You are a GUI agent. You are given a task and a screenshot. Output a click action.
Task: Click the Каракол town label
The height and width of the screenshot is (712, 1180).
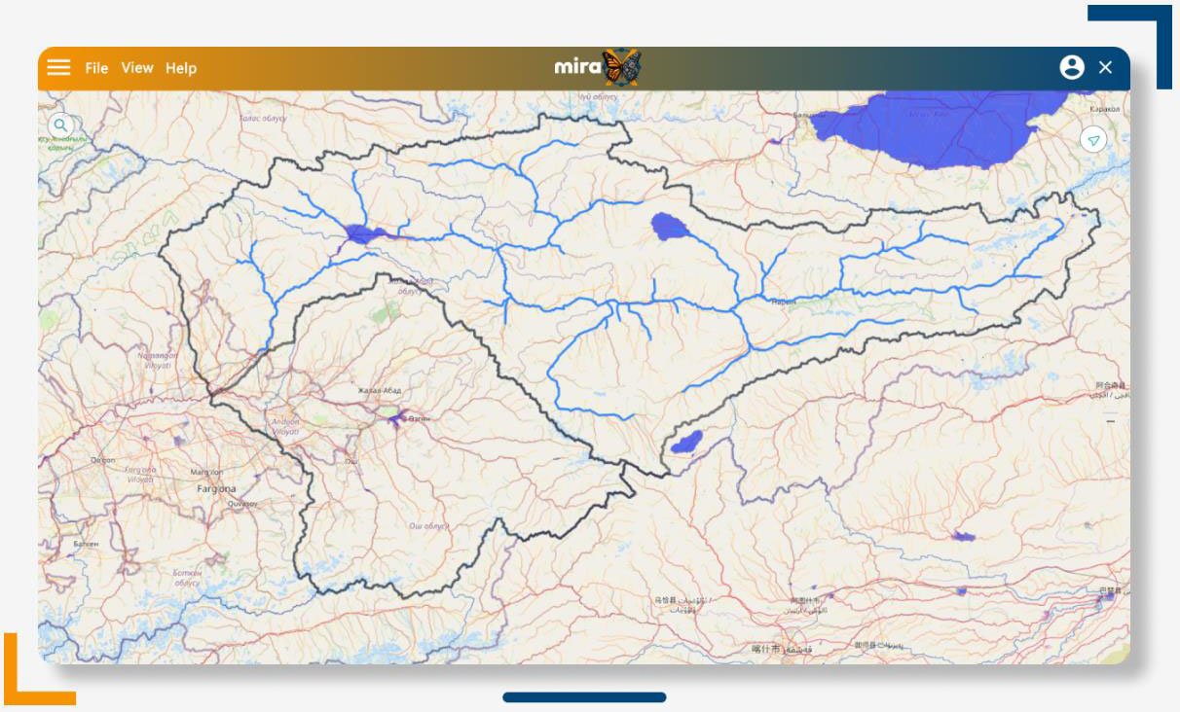[x=1105, y=110]
